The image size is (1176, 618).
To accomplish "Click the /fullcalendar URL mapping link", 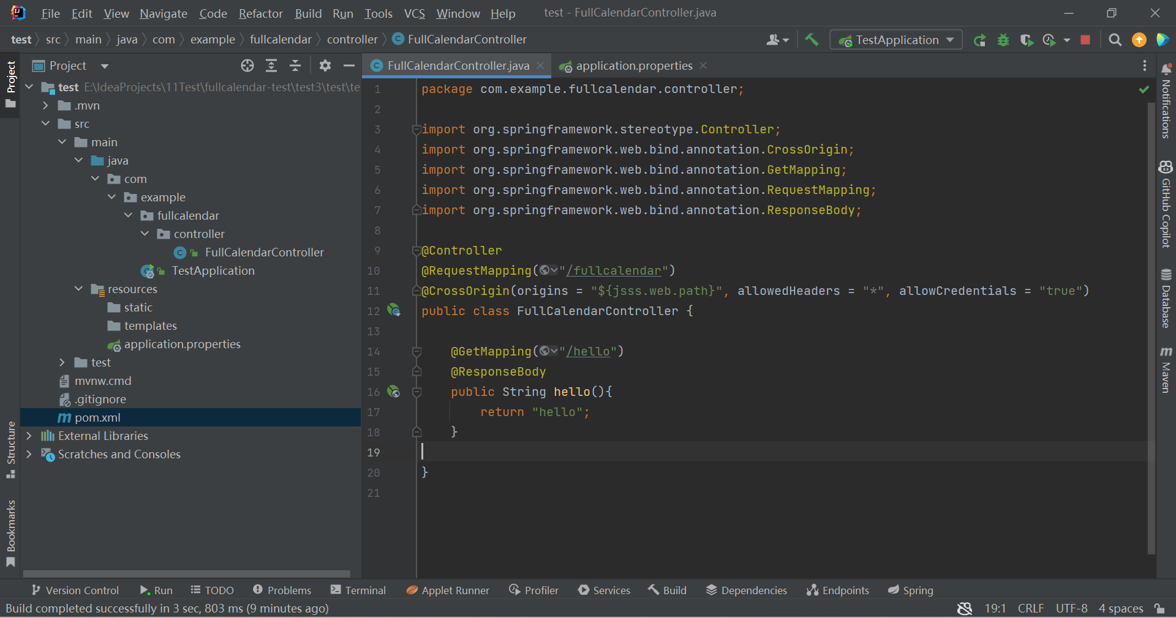I will coord(614,270).
